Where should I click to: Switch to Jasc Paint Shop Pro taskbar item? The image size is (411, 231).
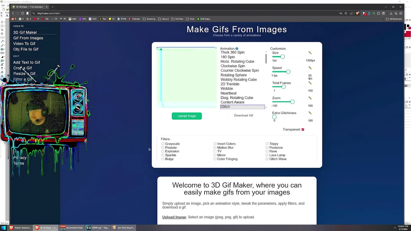[124, 228]
